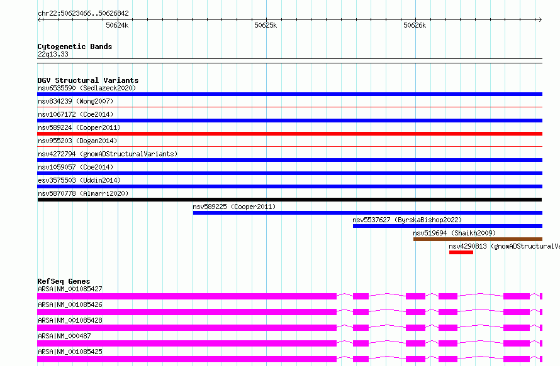Click the thin red line for nsv834239

pyautogui.click(x=289, y=107)
